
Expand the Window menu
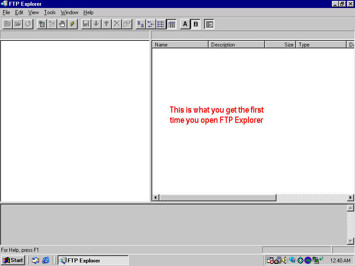tap(69, 12)
